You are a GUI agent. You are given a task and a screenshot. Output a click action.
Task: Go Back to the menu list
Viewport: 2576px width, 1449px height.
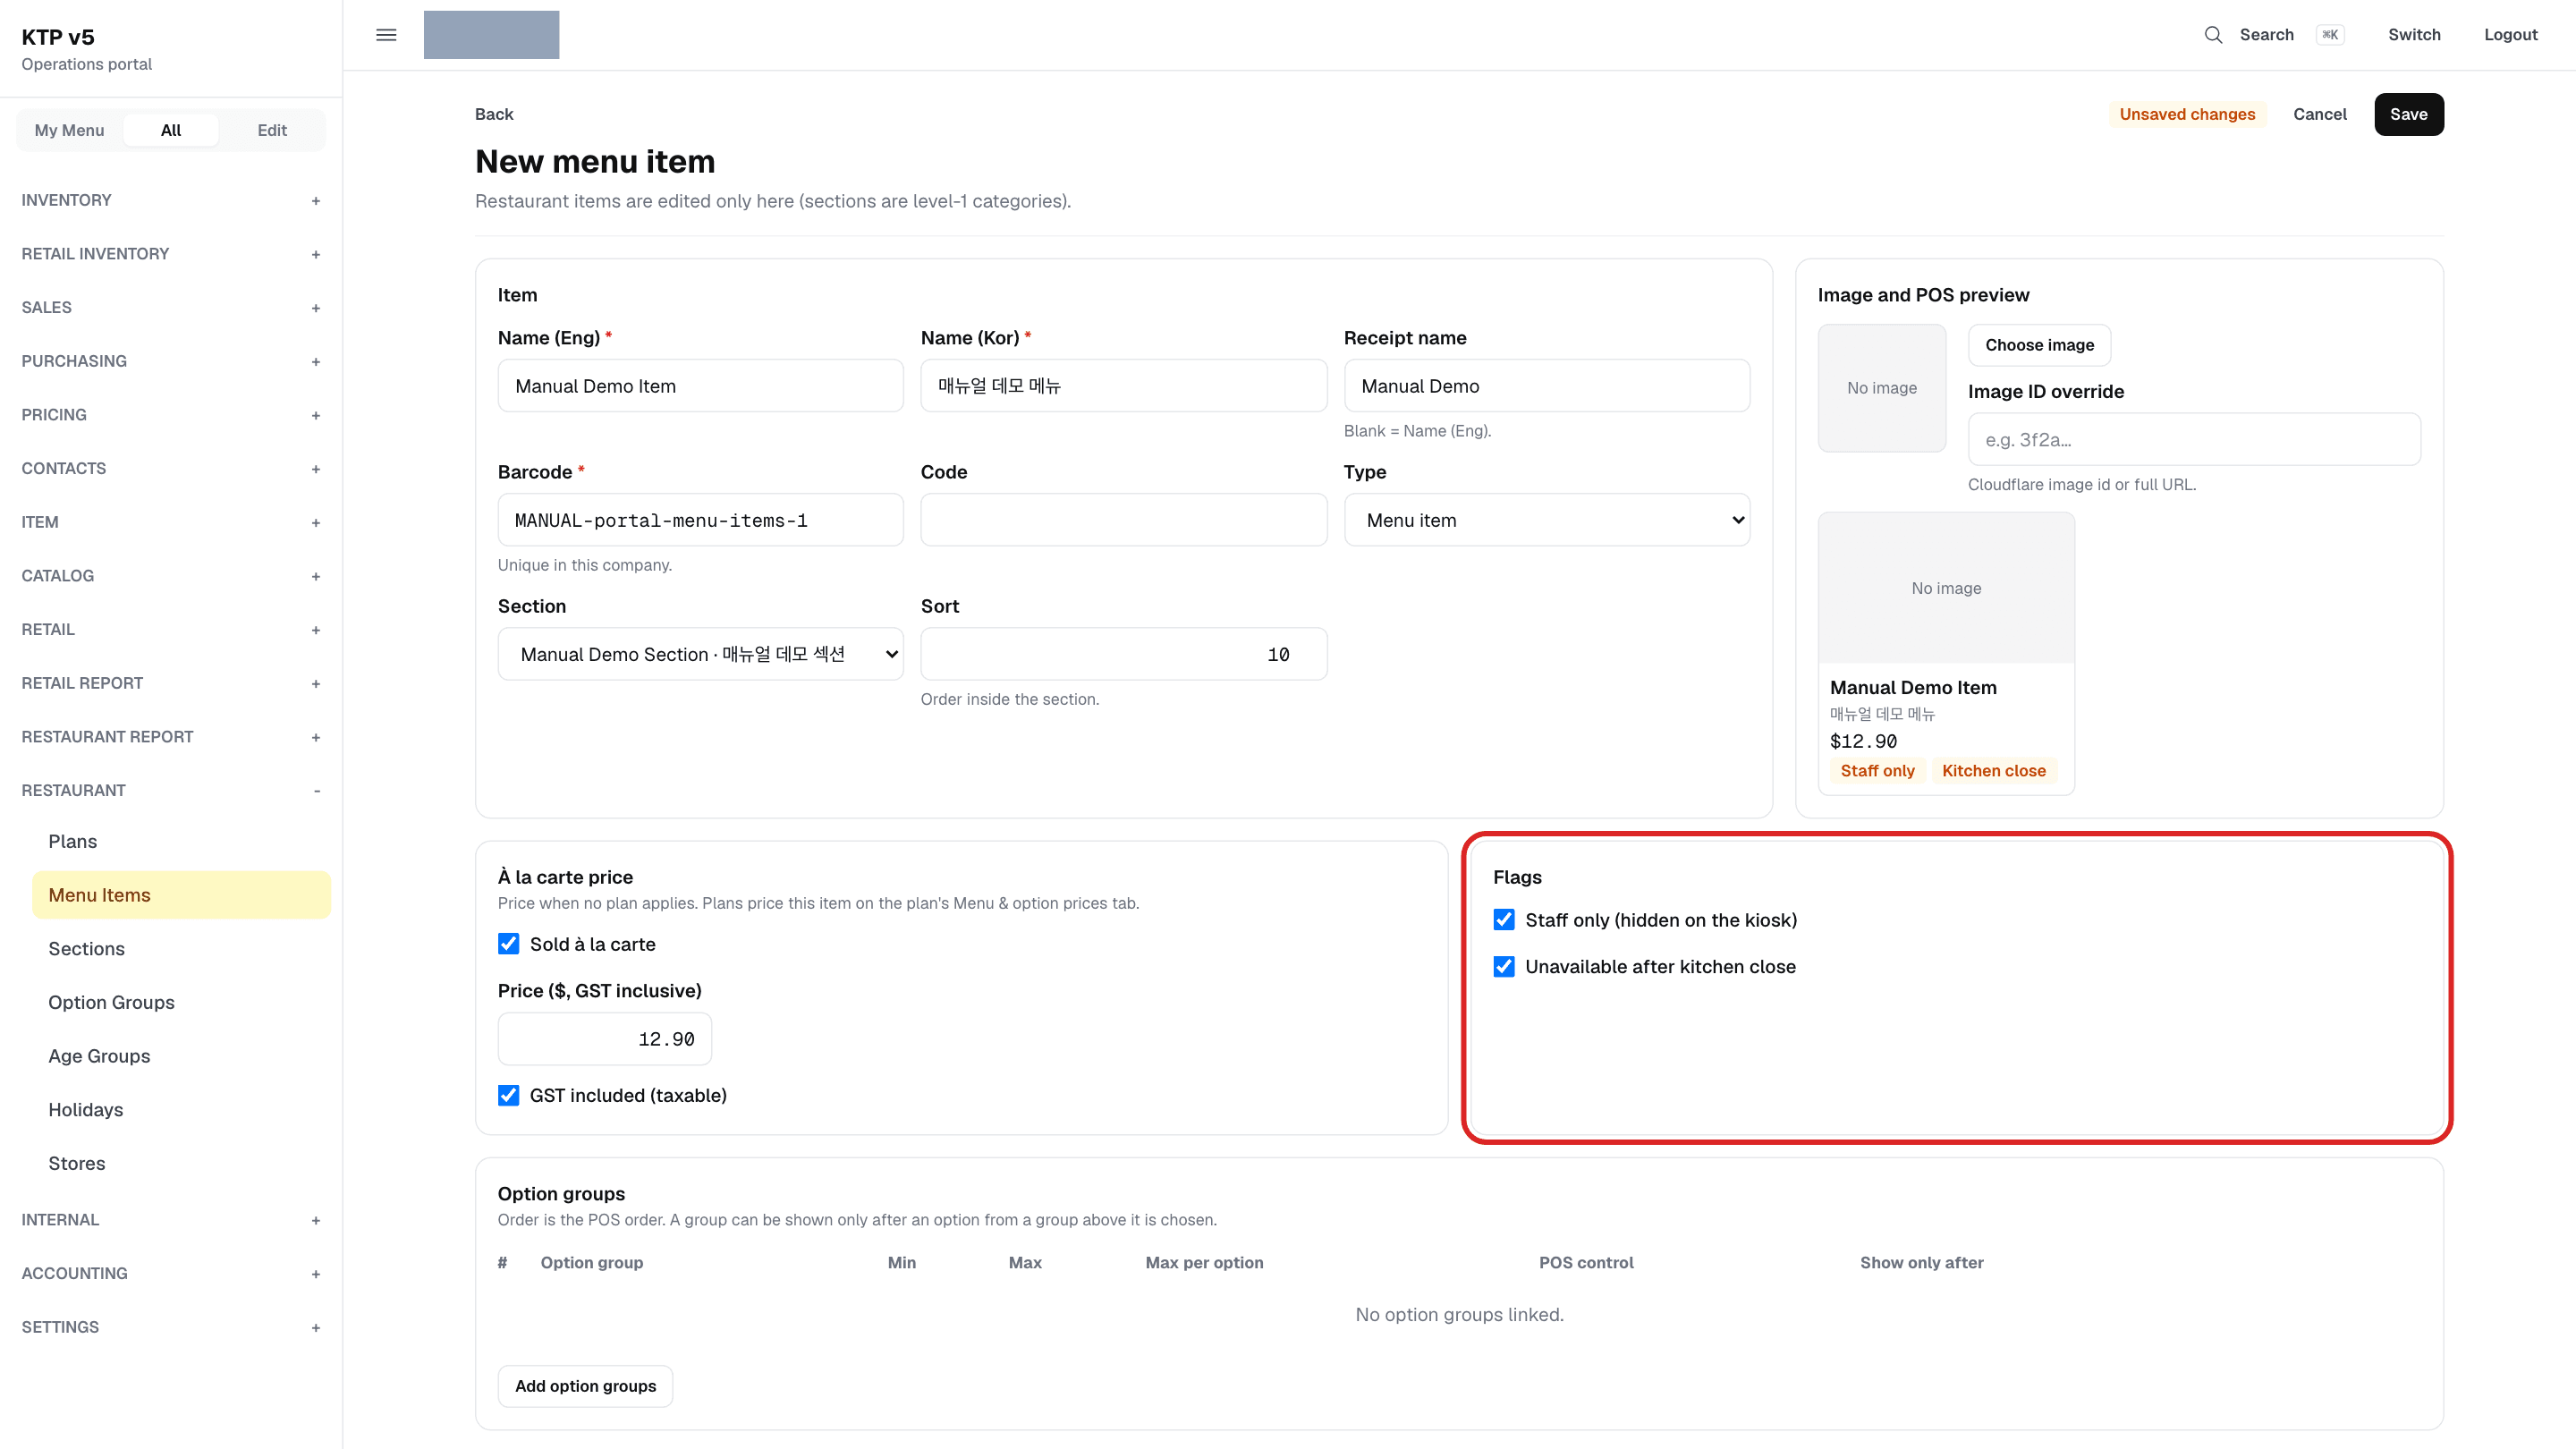click(494, 114)
